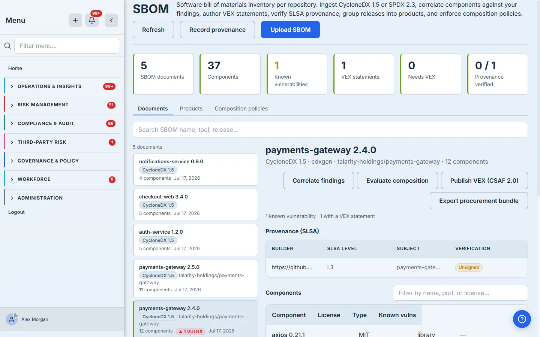Viewport: 540px width, 337px height.
Task: Collapse sidebar with the back chevron icon
Action: coord(111,20)
